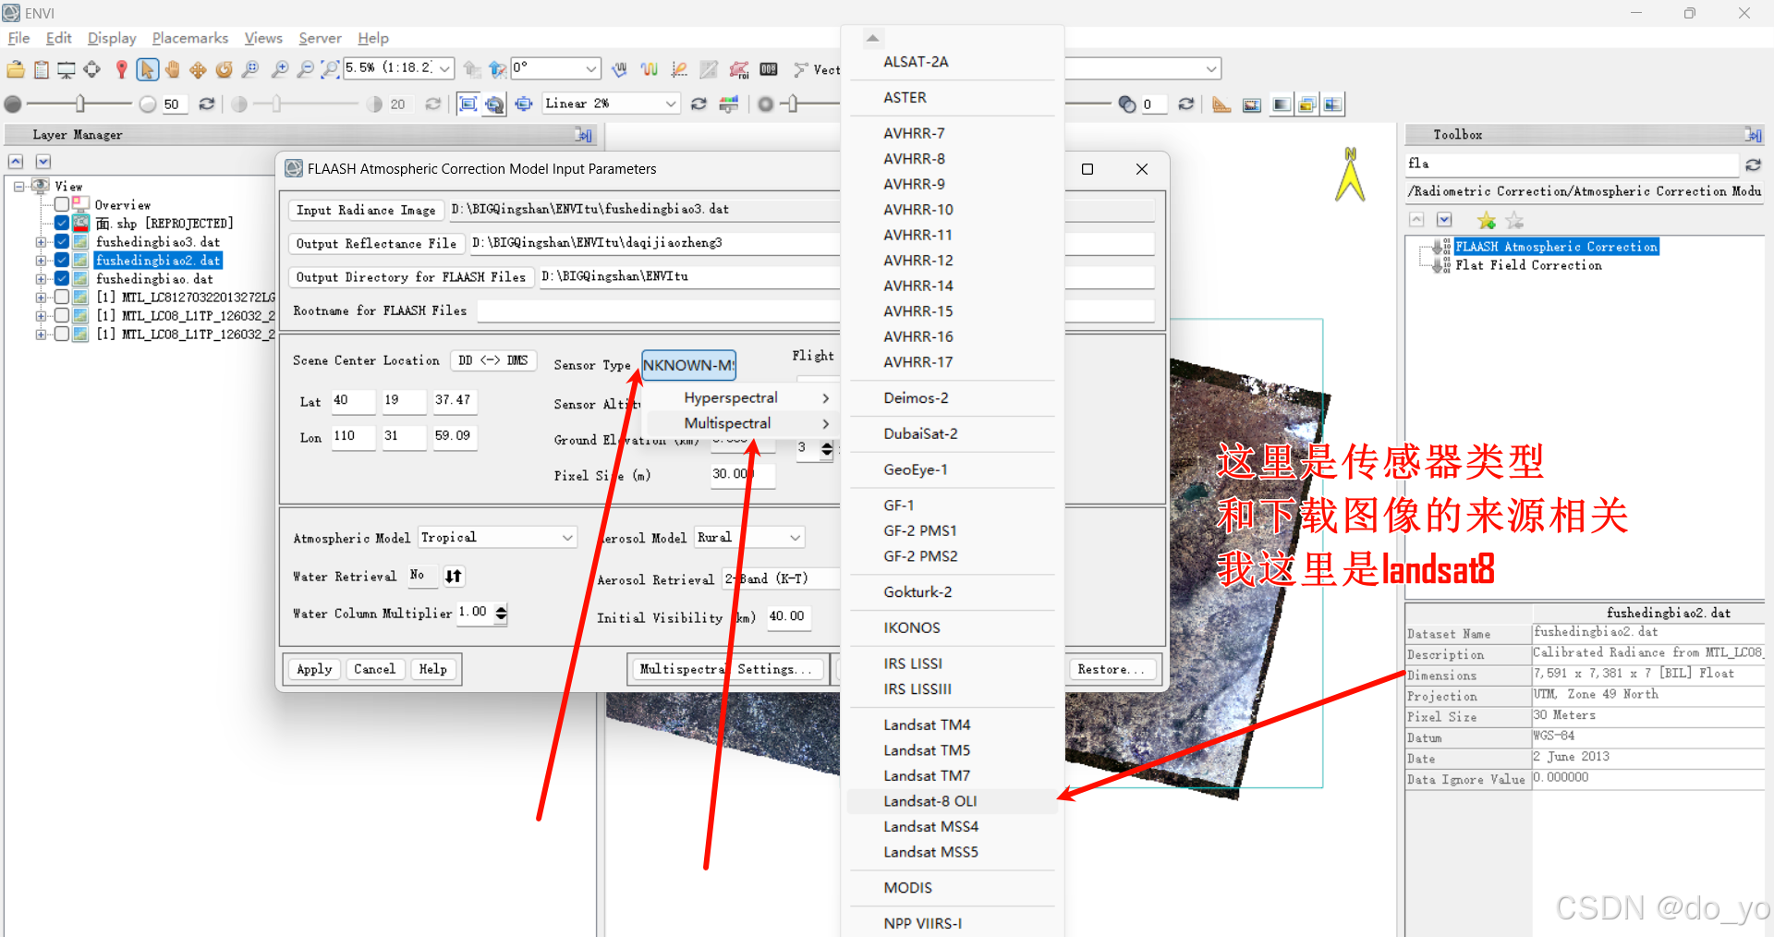Reset transparency with the refresh icon
Screen dimensions: 1774x937
tap(1186, 103)
